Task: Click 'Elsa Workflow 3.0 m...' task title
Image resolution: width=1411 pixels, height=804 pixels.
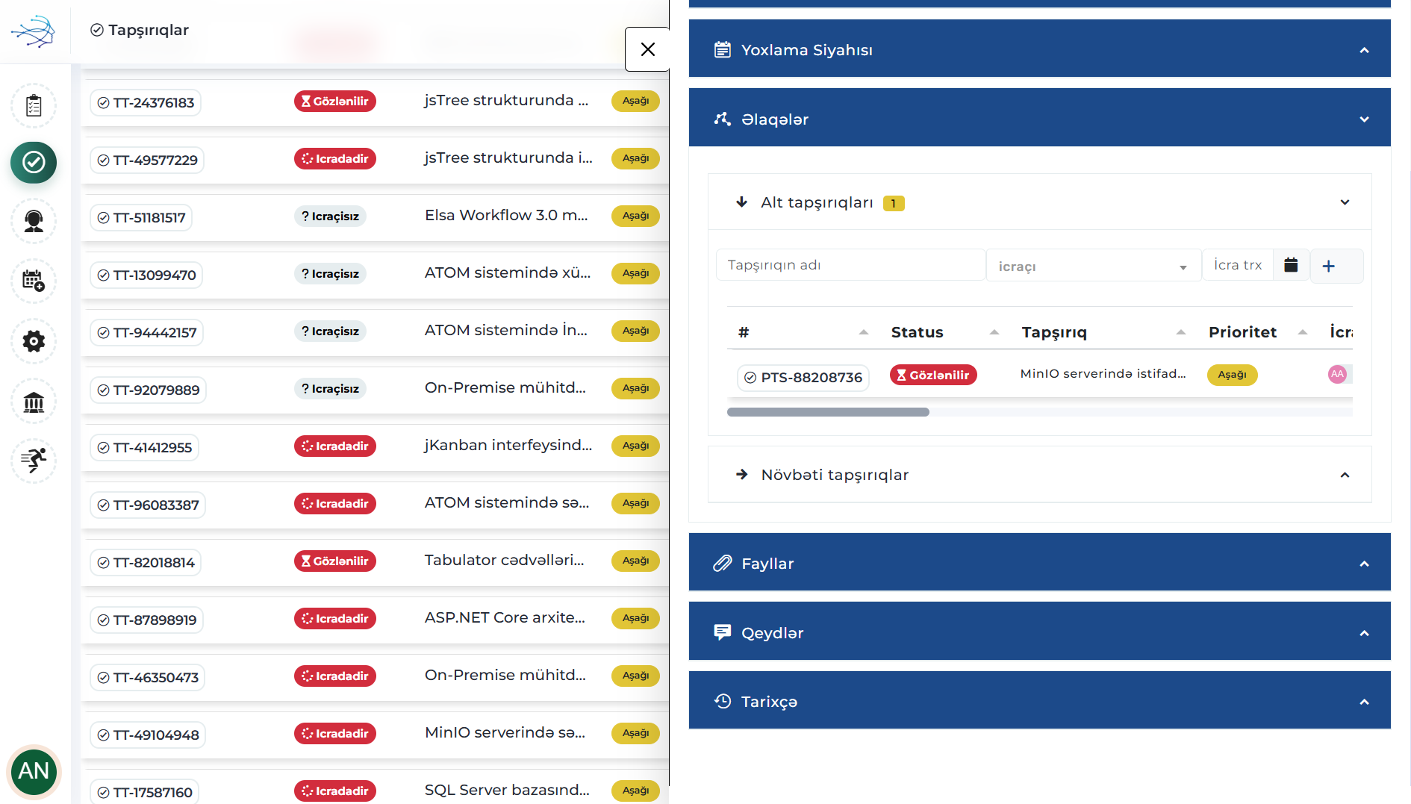Action: [x=506, y=215]
